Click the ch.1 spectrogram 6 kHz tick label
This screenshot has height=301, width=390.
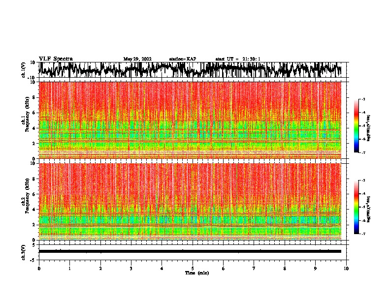34,113
